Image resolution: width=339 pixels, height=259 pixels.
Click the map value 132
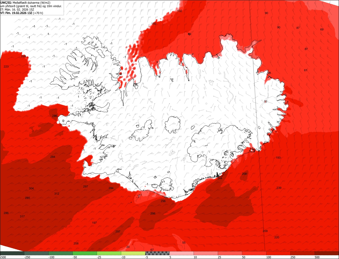180,11
